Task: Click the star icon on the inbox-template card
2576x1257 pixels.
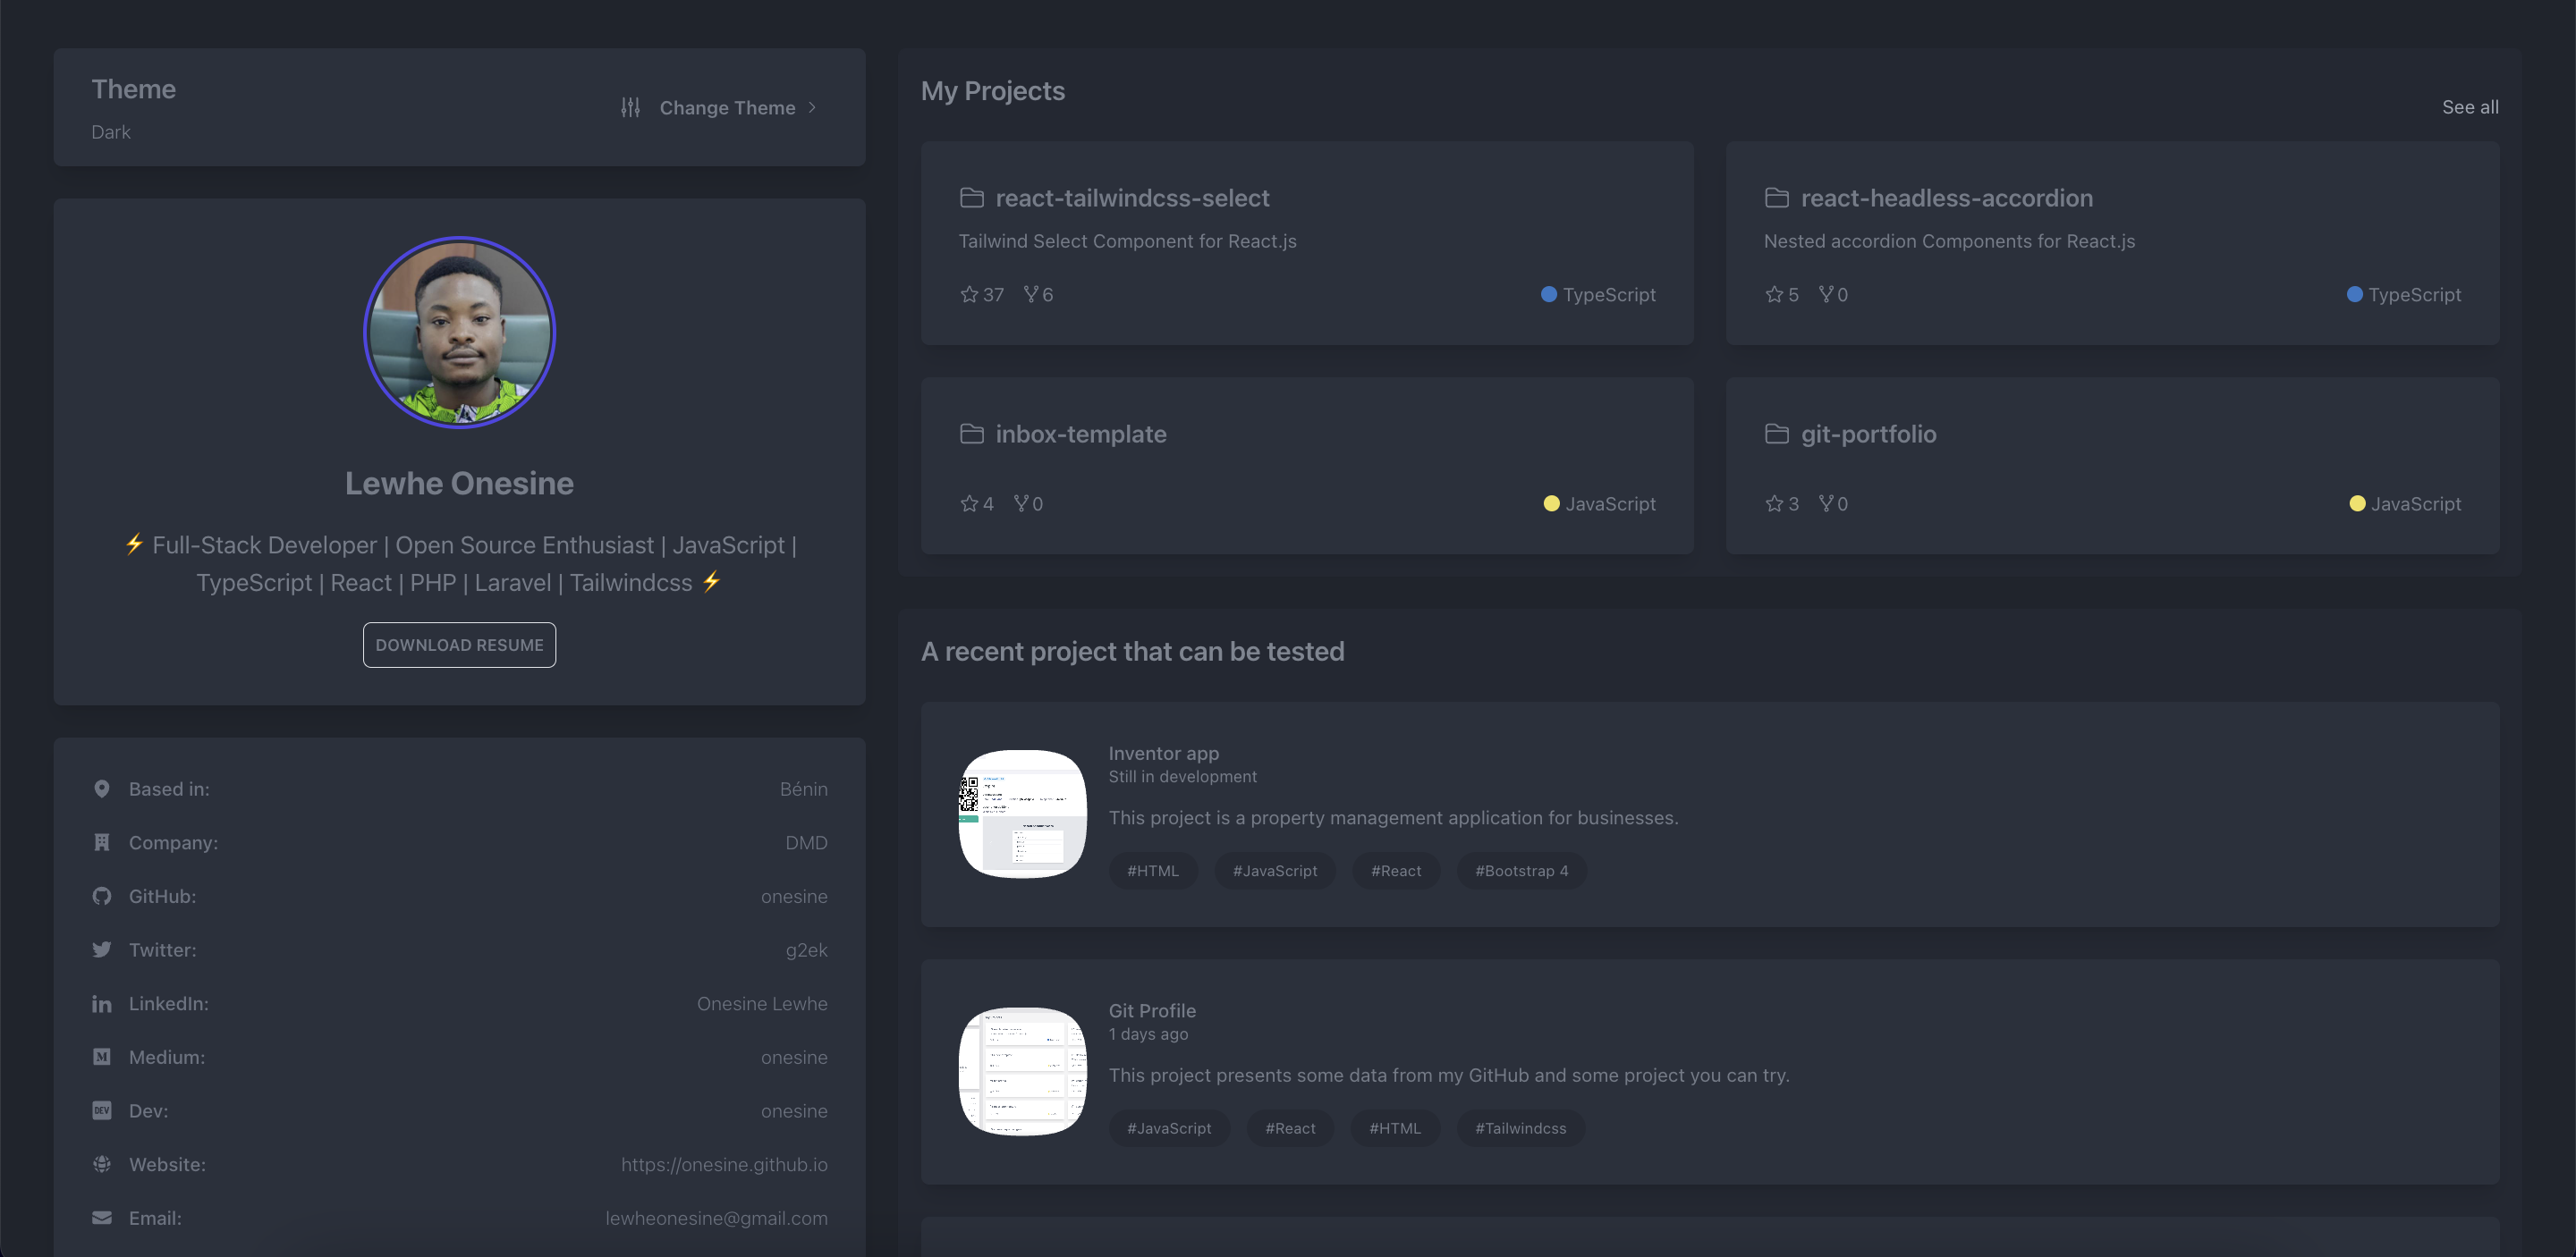Action: 969,503
